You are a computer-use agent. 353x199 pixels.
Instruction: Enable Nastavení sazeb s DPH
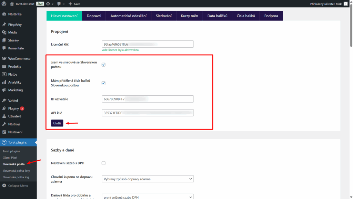(x=103, y=163)
